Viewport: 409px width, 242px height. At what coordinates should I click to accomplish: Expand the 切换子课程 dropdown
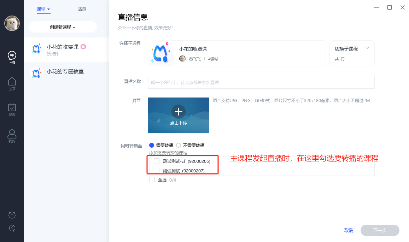click(x=352, y=53)
